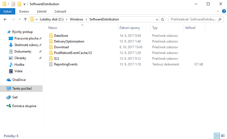Select the PostRebootEventCache.V2 folder
This screenshot has width=227, height=139.
[73, 53]
